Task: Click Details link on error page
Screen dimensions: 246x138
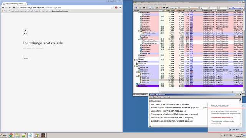Action: (26, 59)
